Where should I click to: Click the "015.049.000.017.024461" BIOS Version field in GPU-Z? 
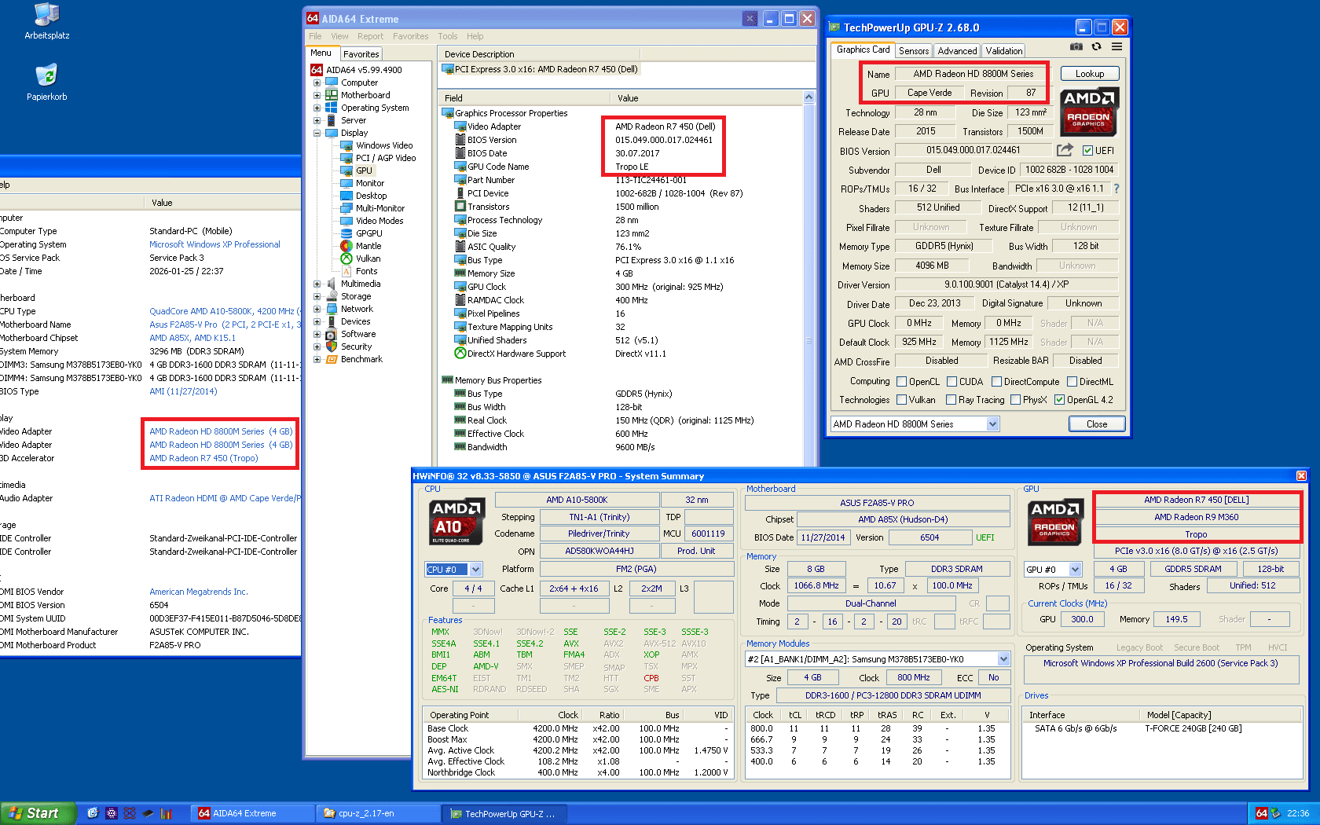pos(973,150)
